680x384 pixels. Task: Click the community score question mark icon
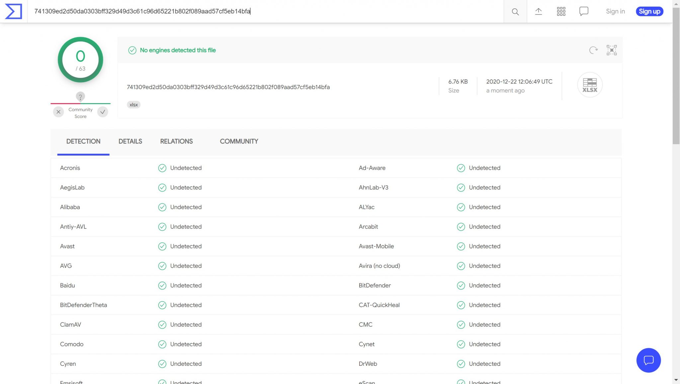[x=80, y=96]
